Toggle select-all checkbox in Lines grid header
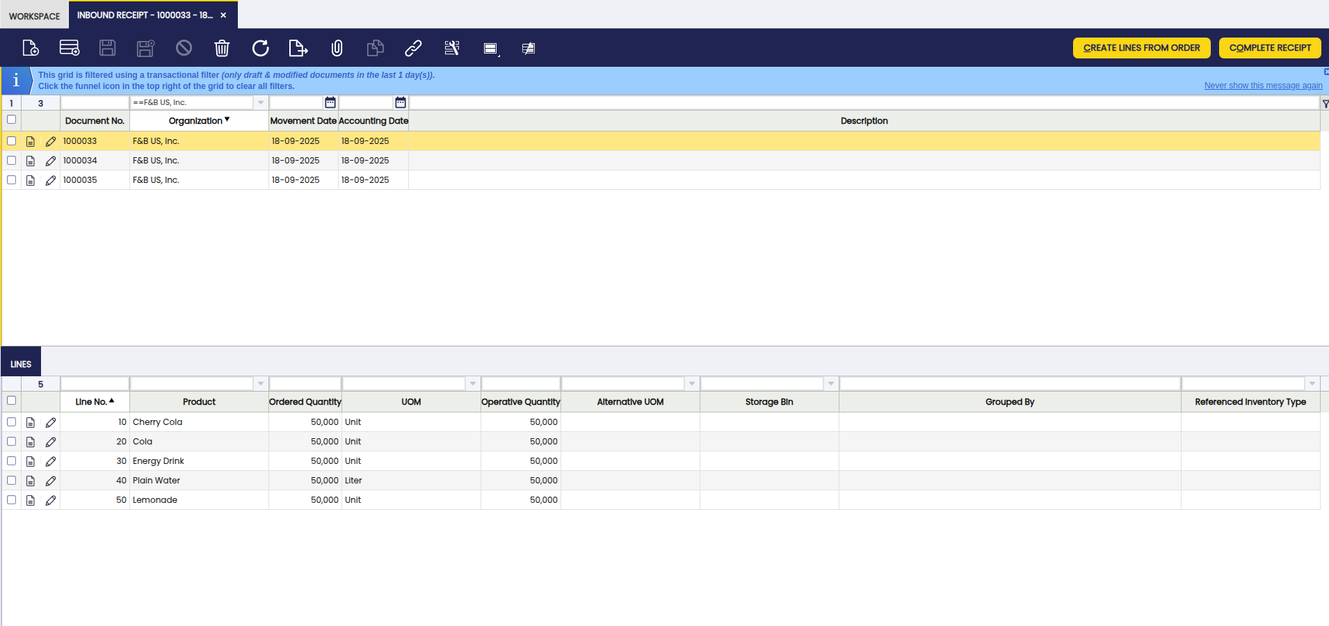The height and width of the screenshot is (626, 1329). pos(11,401)
